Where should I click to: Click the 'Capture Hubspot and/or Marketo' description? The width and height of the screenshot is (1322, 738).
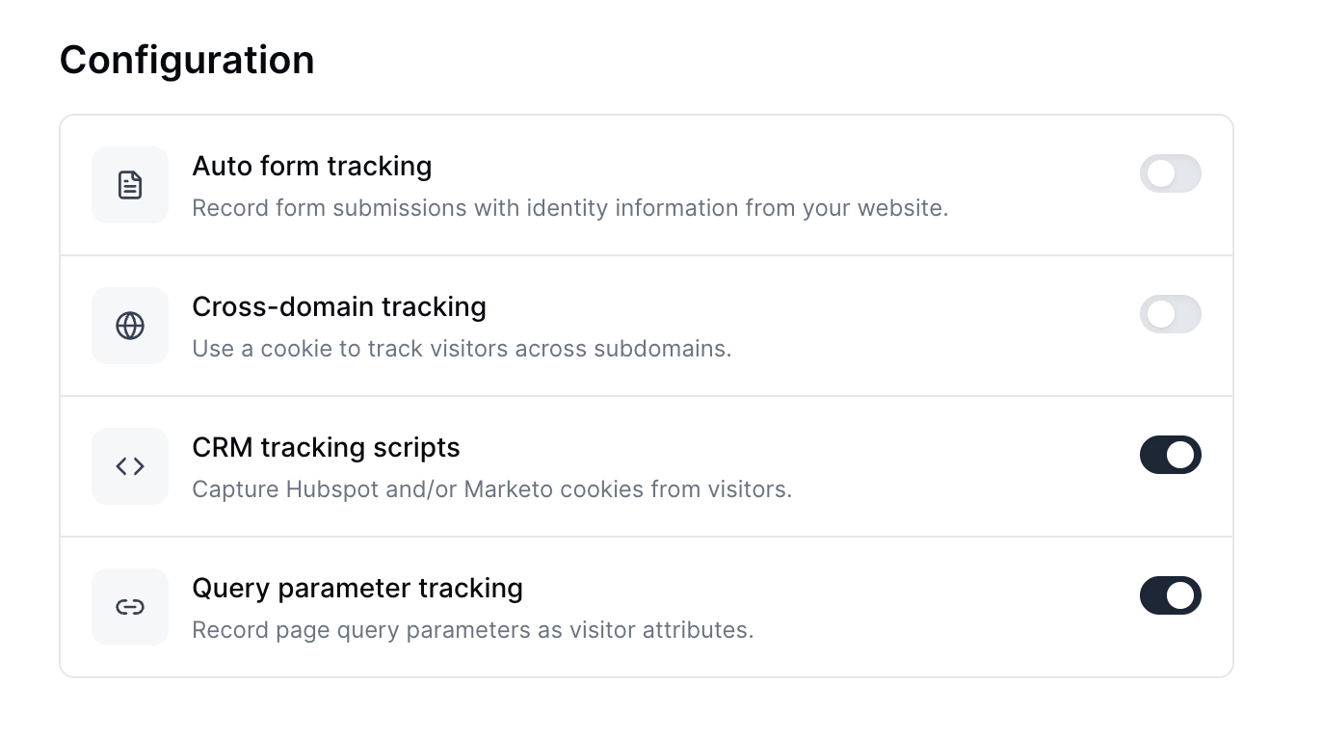(491, 489)
